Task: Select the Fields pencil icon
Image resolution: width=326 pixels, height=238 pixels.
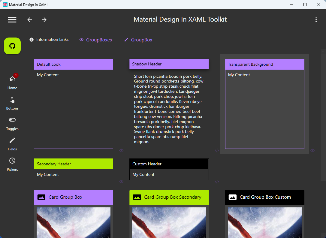Action: coord(12,140)
